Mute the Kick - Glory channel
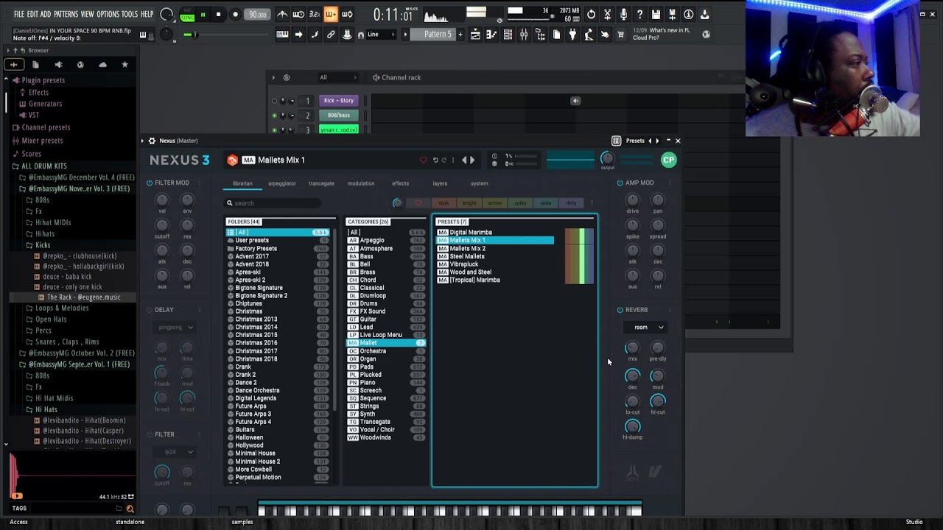This screenshot has height=530, width=943. pos(275,101)
